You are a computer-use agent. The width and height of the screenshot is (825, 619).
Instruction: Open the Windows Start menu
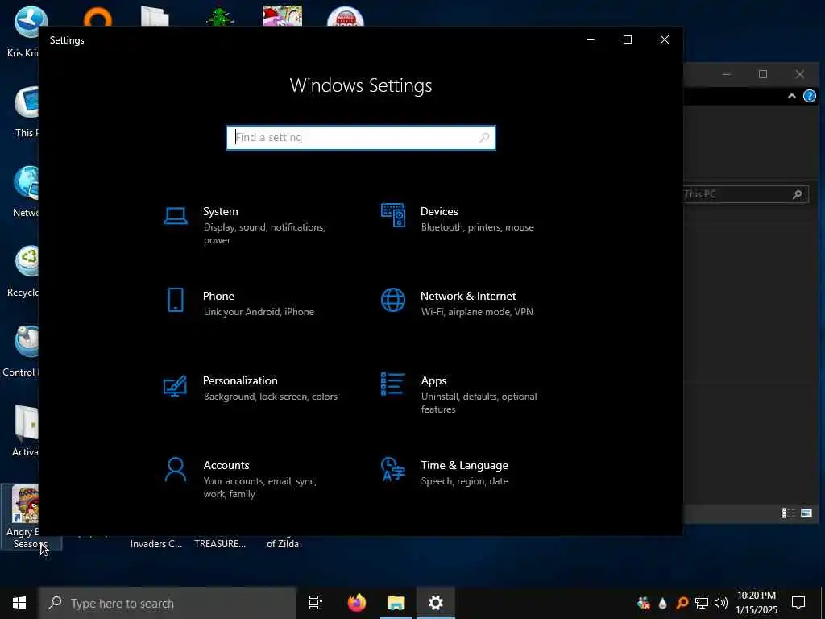click(x=19, y=603)
